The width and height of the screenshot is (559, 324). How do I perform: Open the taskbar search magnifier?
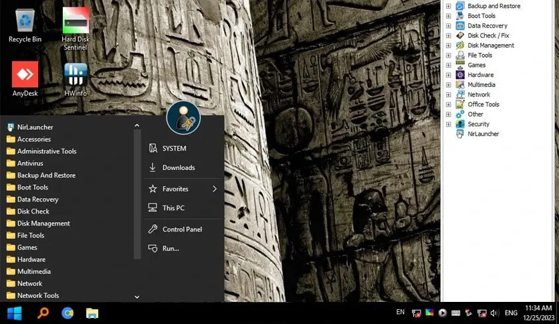43,313
